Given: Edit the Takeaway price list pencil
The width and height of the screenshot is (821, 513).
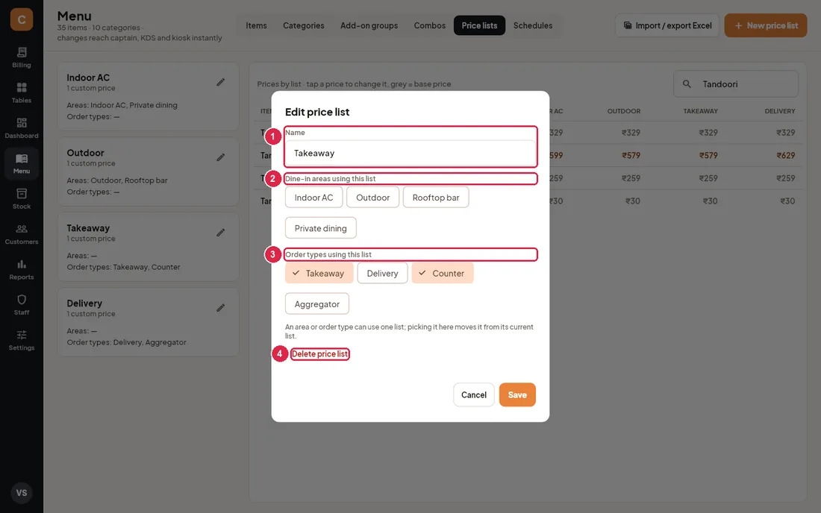Looking at the screenshot, I should click(x=220, y=233).
